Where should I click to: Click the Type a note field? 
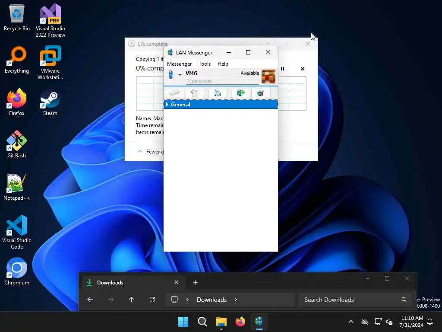[x=222, y=81]
